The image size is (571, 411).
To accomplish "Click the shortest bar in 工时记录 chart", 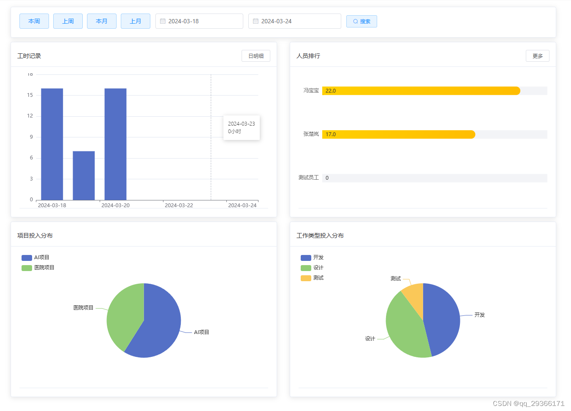I will coord(84,175).
